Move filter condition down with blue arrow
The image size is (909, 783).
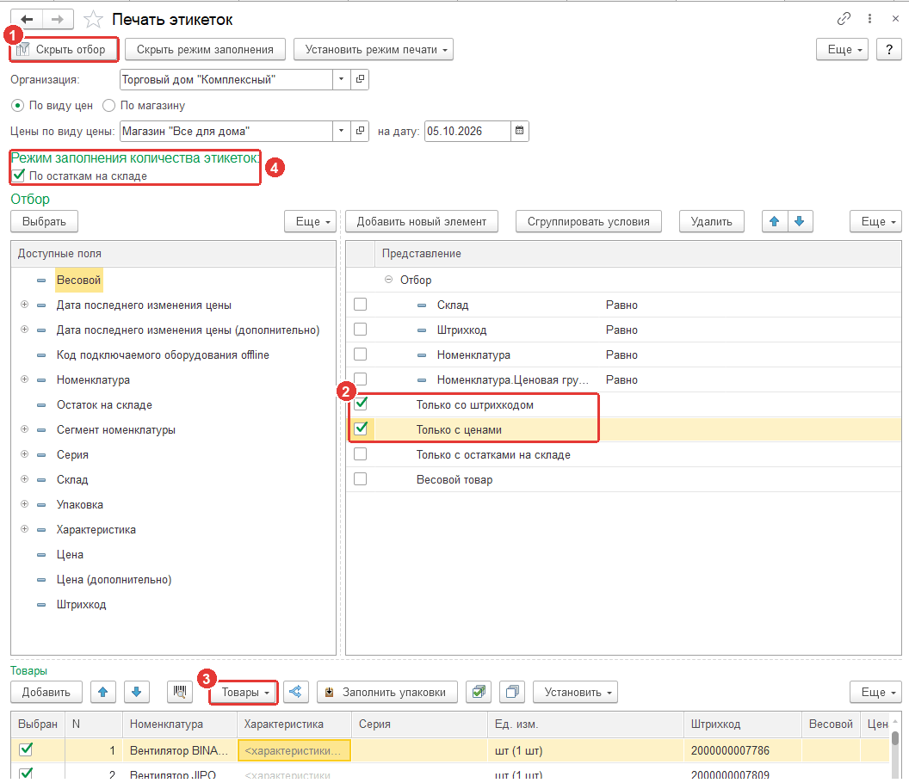(800, 221)
